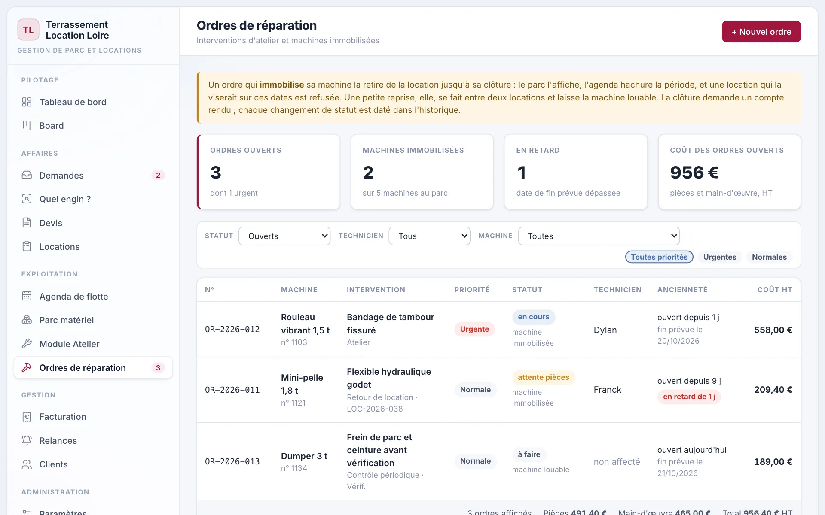825x515 pixels.
Task: Go to Tableau de bord
Action: coord(93,102)
